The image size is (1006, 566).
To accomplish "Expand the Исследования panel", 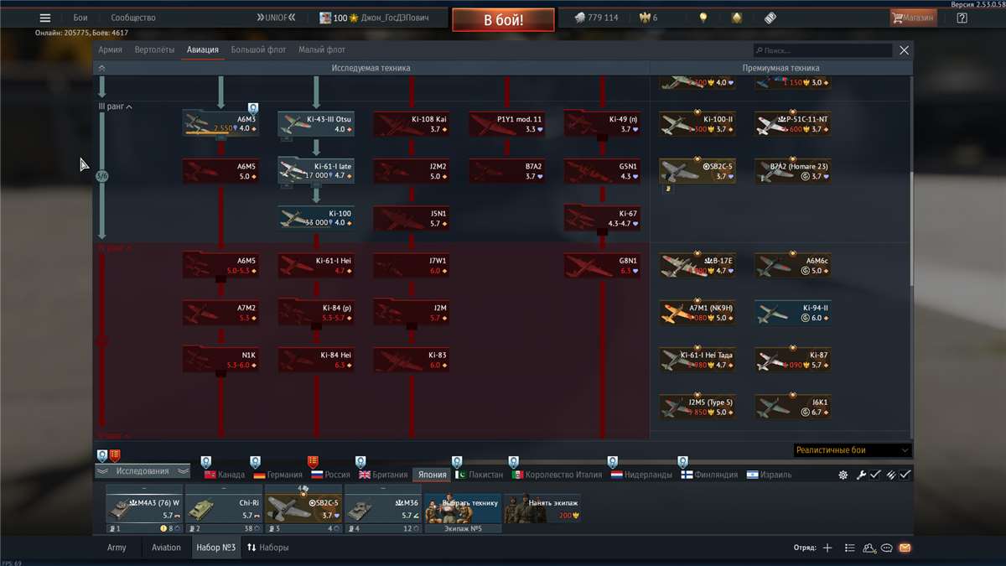I will [x=143, y=471].
